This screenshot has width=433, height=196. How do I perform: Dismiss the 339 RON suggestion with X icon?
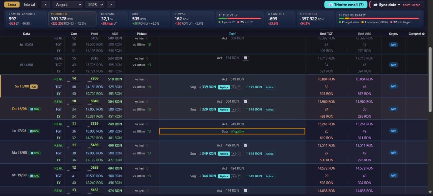(233, 87)
